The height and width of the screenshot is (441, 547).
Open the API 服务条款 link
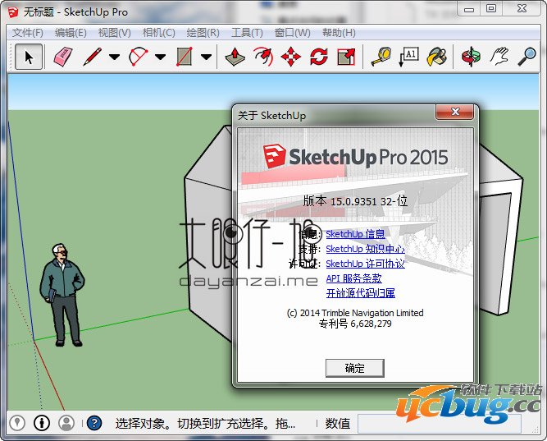pyautogui.click(x=353, y=278)
